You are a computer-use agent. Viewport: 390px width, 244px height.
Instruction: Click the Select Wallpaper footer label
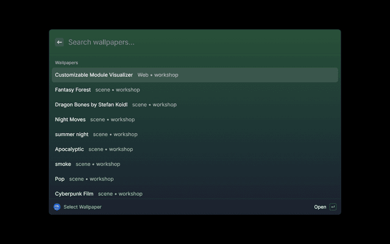(82, 207)
